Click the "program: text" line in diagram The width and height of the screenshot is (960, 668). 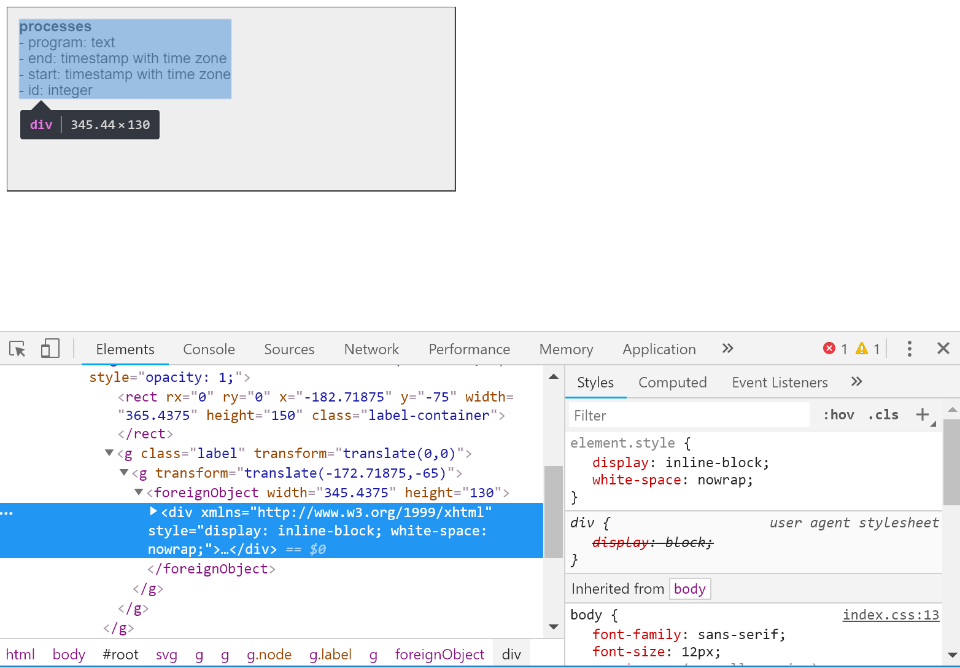[67, 42]
